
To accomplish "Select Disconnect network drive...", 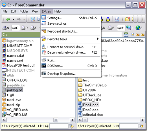I will click(x=71, y=52).
